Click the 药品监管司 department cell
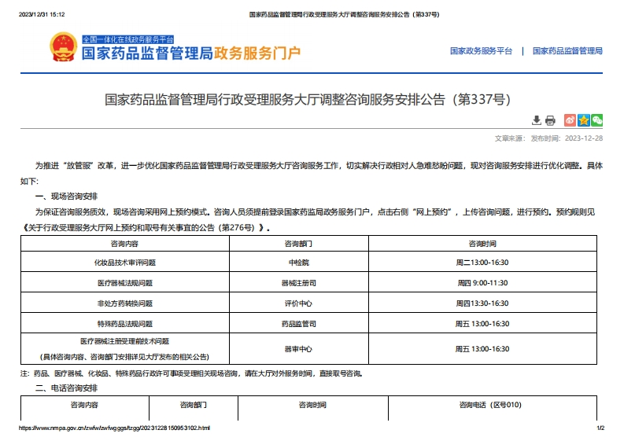The width and height of the screenshot is (624, 441). (298, 324)
